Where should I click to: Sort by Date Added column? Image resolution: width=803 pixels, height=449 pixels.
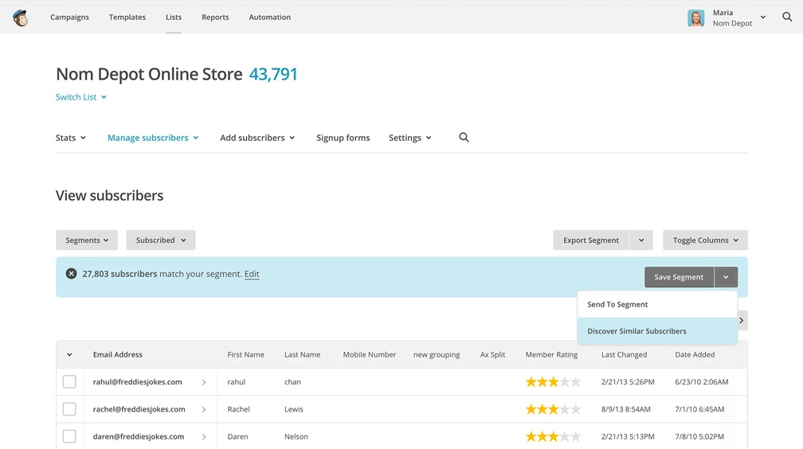695,354
